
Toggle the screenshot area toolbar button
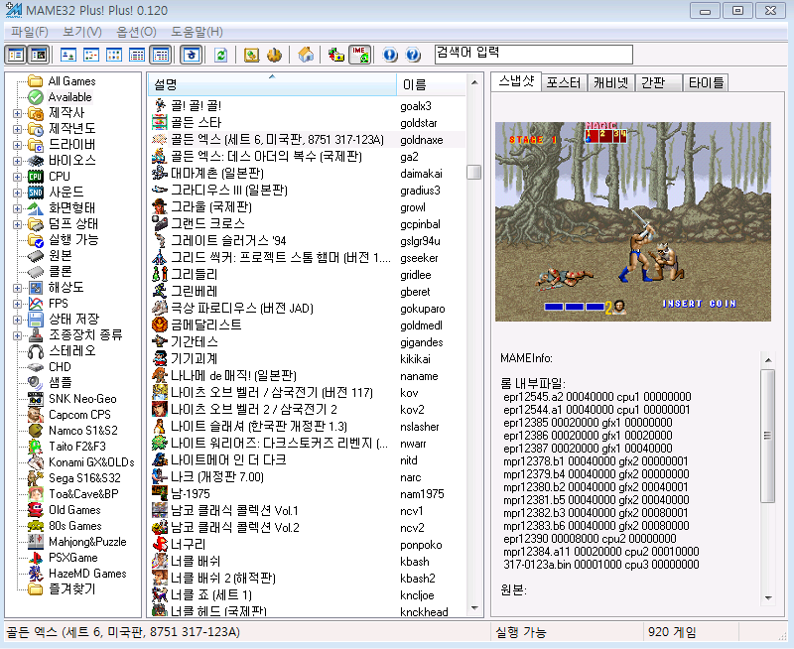click(39, 55)
